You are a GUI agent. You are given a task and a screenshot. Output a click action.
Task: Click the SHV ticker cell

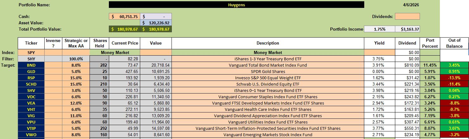[31, 90]
